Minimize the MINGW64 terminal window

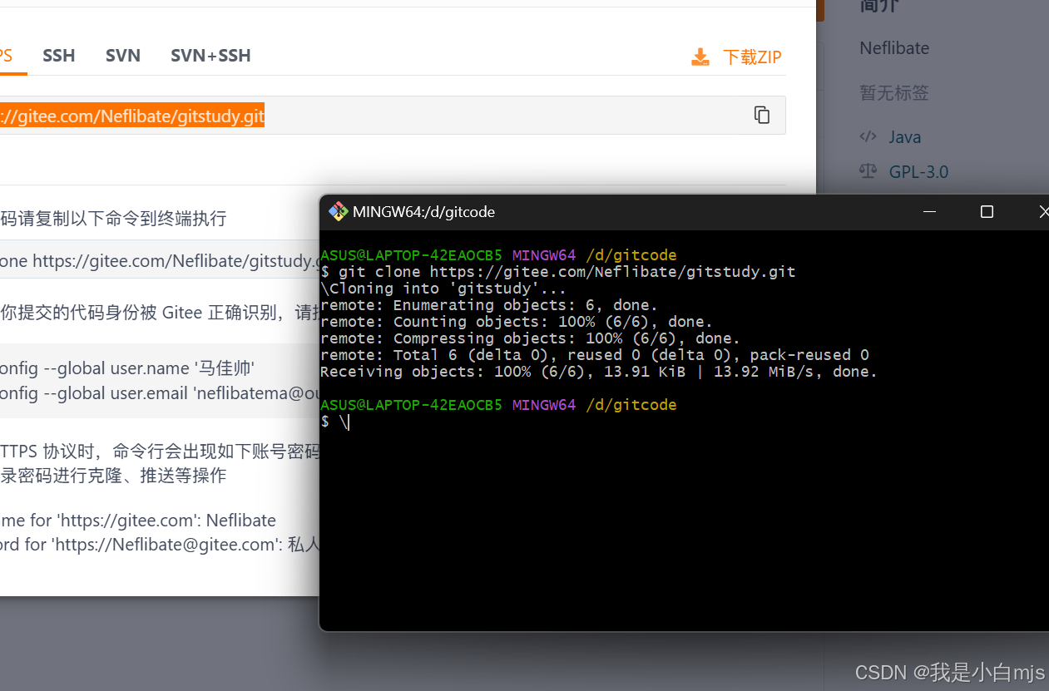coord(930,212)
